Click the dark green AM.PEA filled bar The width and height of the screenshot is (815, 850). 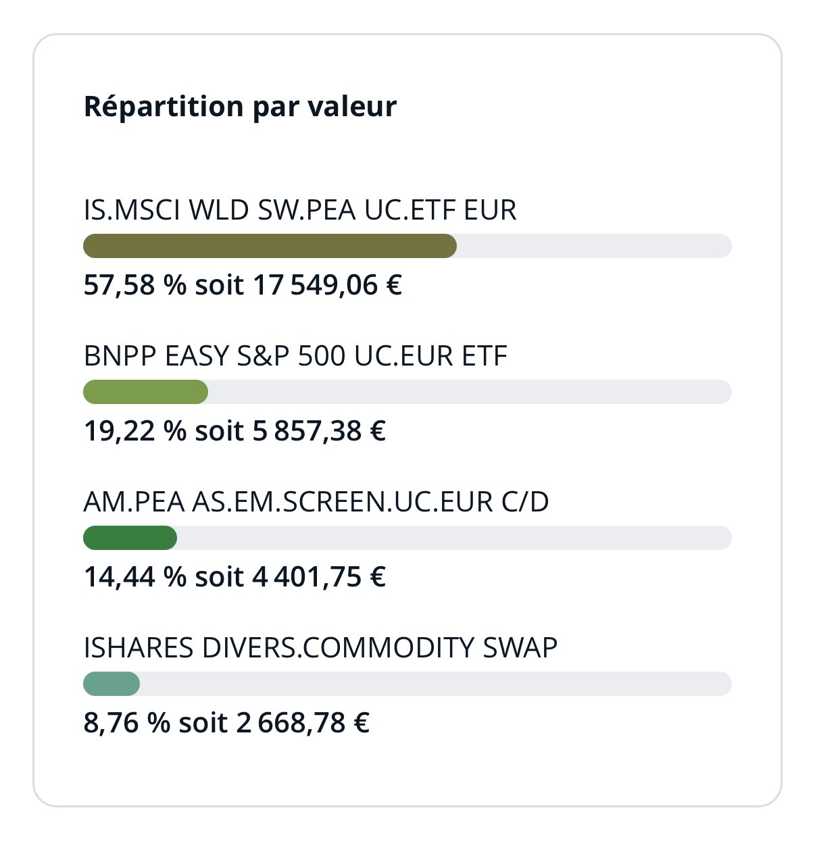pyautogui.click(x=130, y=538)
